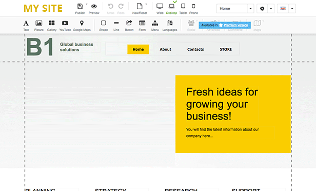Open the Preview eye icon
The width and height of the screenshot is (316, 191).
(94, 7)
